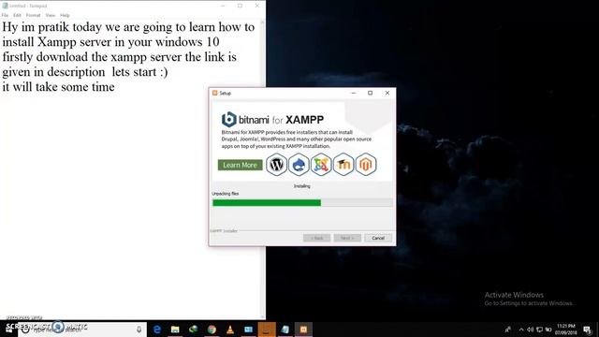
Task: Open VLC media player from the taskbar
Action: [x=230, y=330]
